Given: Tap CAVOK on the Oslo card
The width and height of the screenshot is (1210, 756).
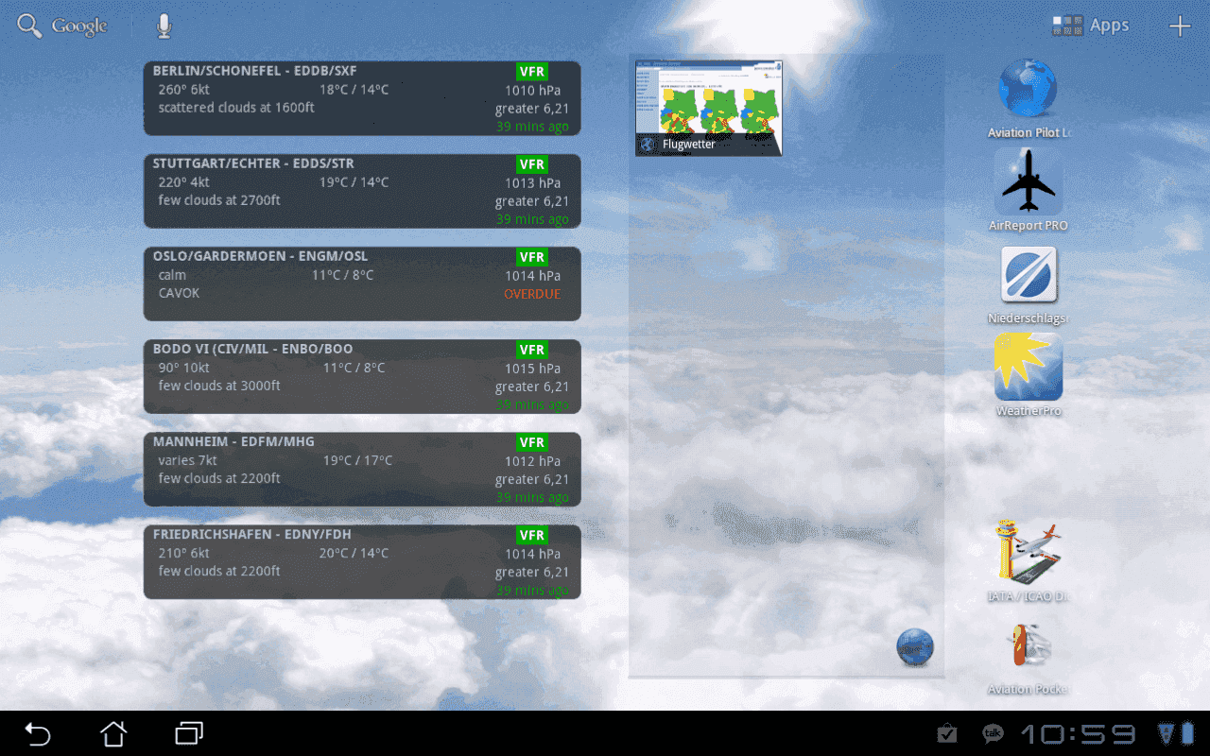Looking at the screenshot, I should [x=179, y=293].
